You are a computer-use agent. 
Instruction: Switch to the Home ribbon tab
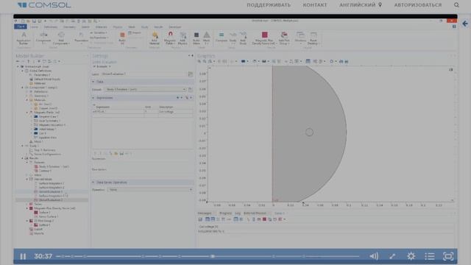(34, 27)
